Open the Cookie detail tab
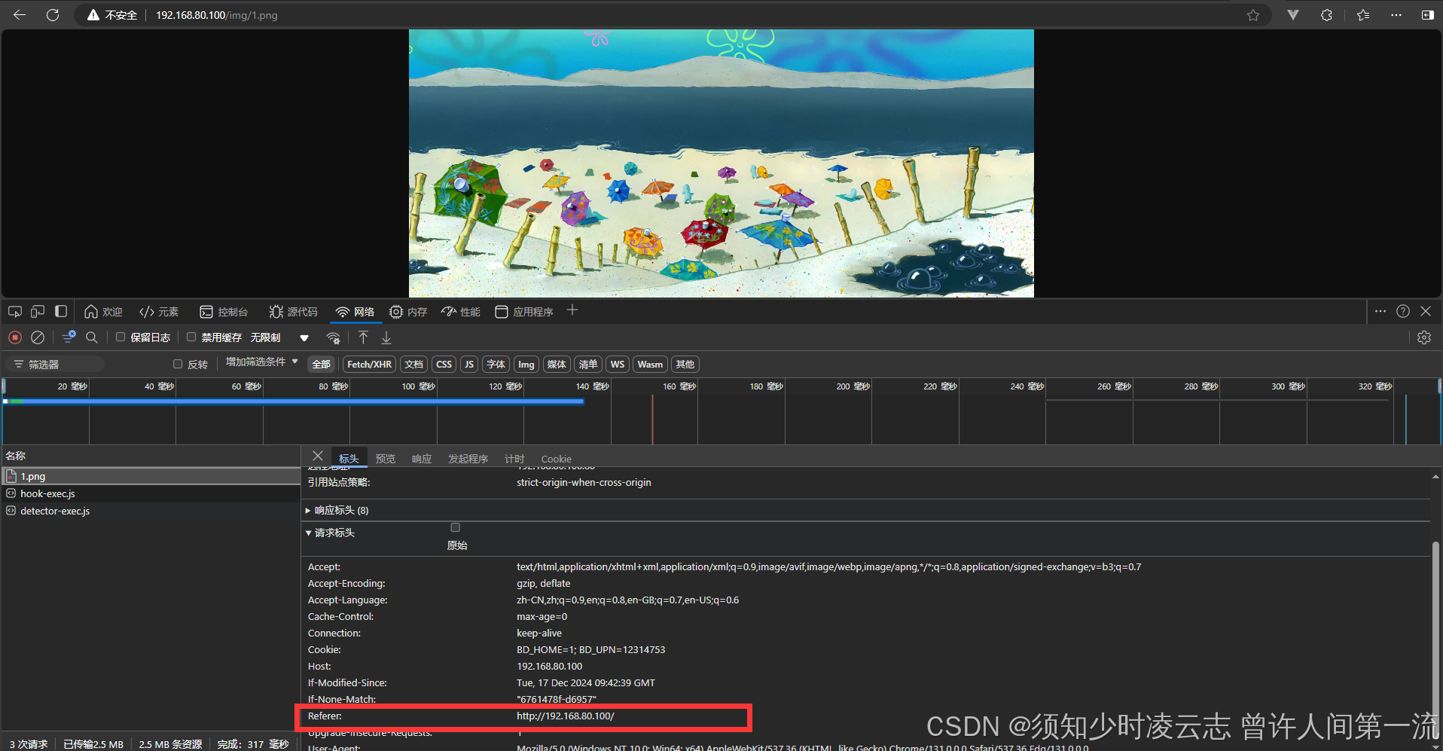Screen dimensions: 1443x751 tap(557, 459)
